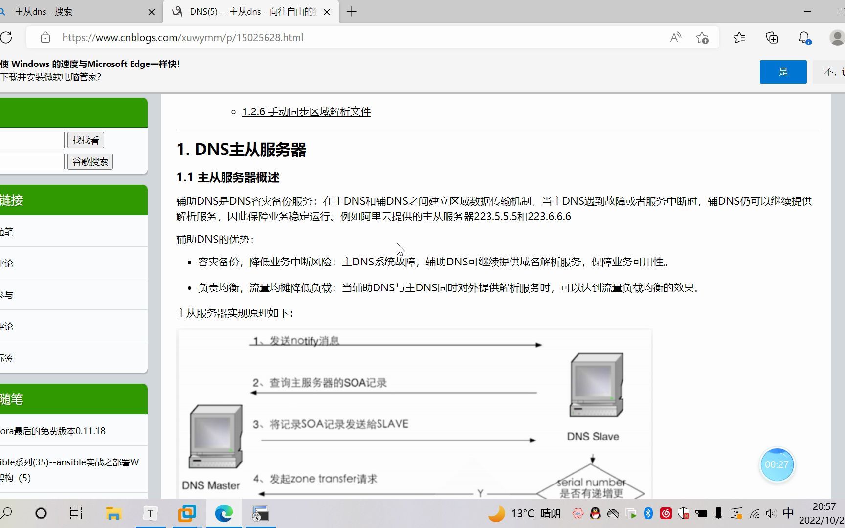
Task: Click the 是 banner button
Action: 783,71
